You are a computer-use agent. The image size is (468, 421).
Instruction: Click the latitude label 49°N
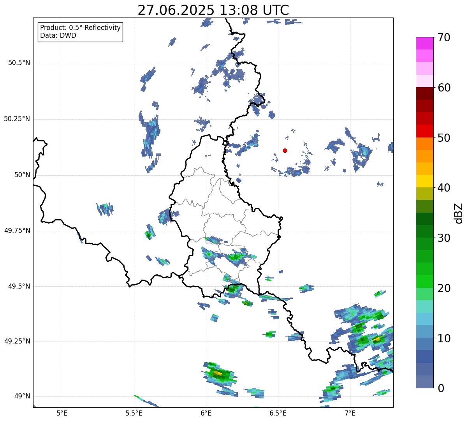pyautogui.click(x=22, y=396)
